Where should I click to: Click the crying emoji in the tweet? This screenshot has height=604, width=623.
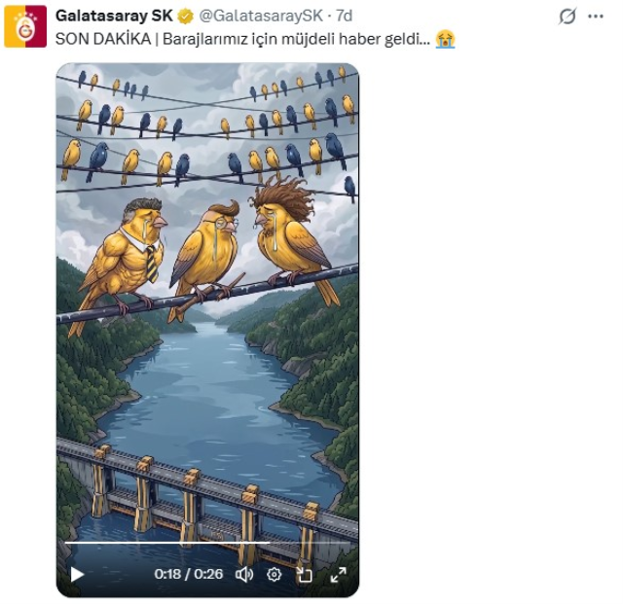[x=446, y=39]
